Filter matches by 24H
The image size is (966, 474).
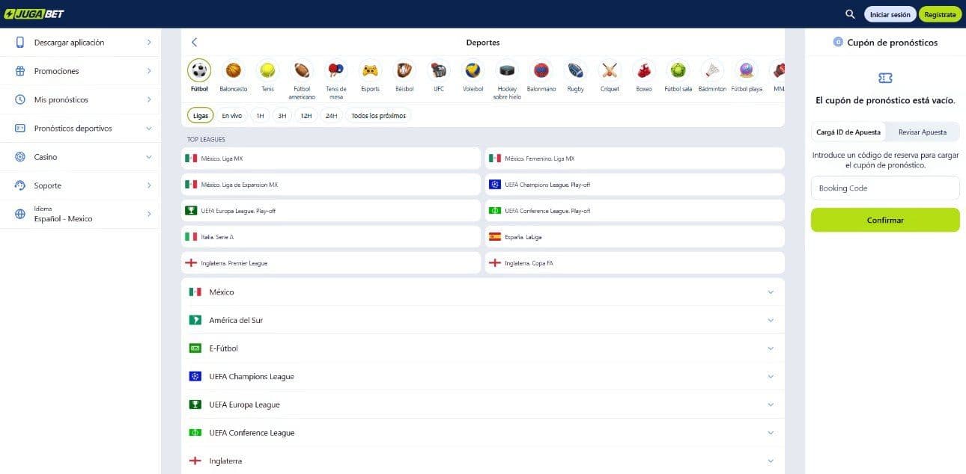pos(331,116)
